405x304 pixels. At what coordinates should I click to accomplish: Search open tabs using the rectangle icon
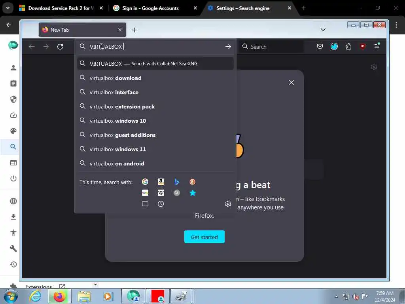pos(145,204)
